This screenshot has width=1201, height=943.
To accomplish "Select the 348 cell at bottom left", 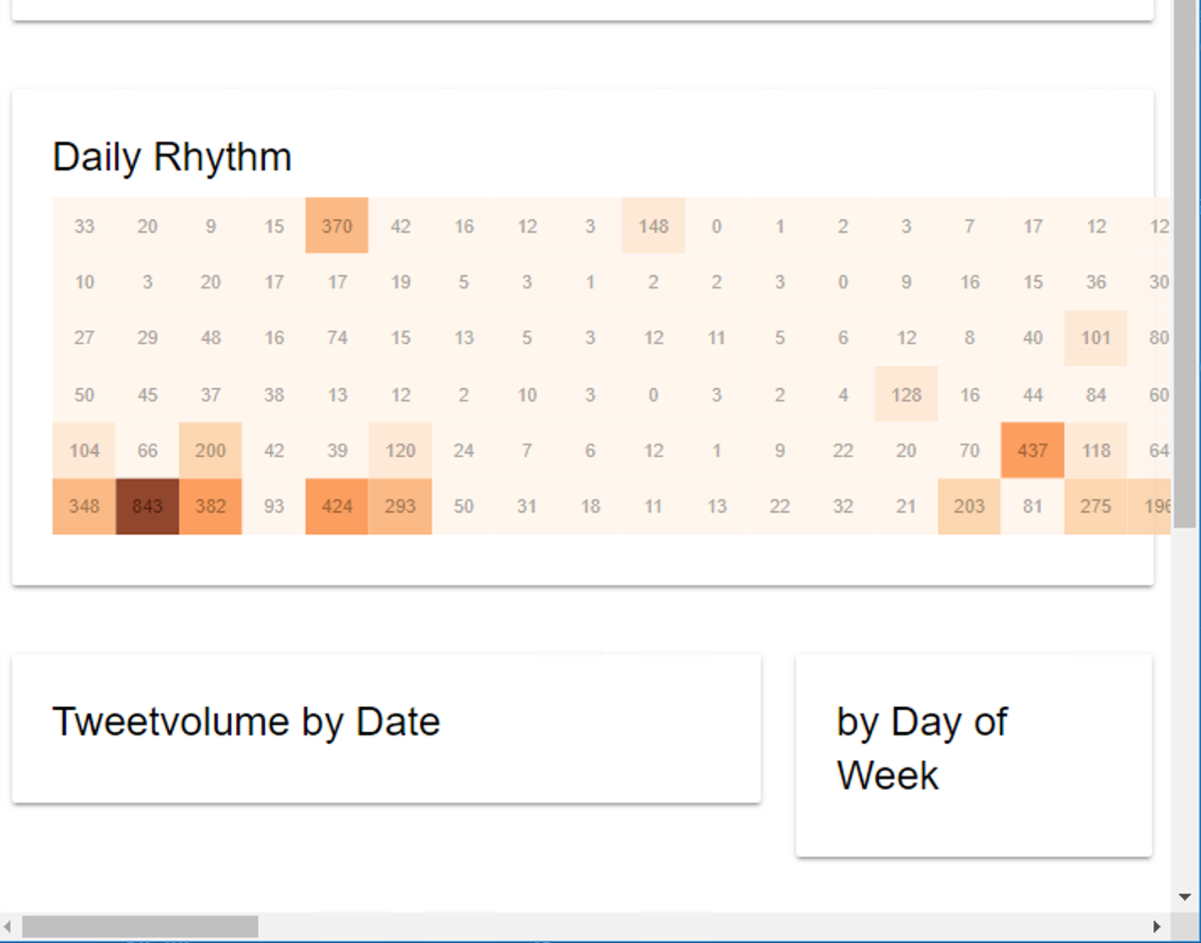I will 83,506.
